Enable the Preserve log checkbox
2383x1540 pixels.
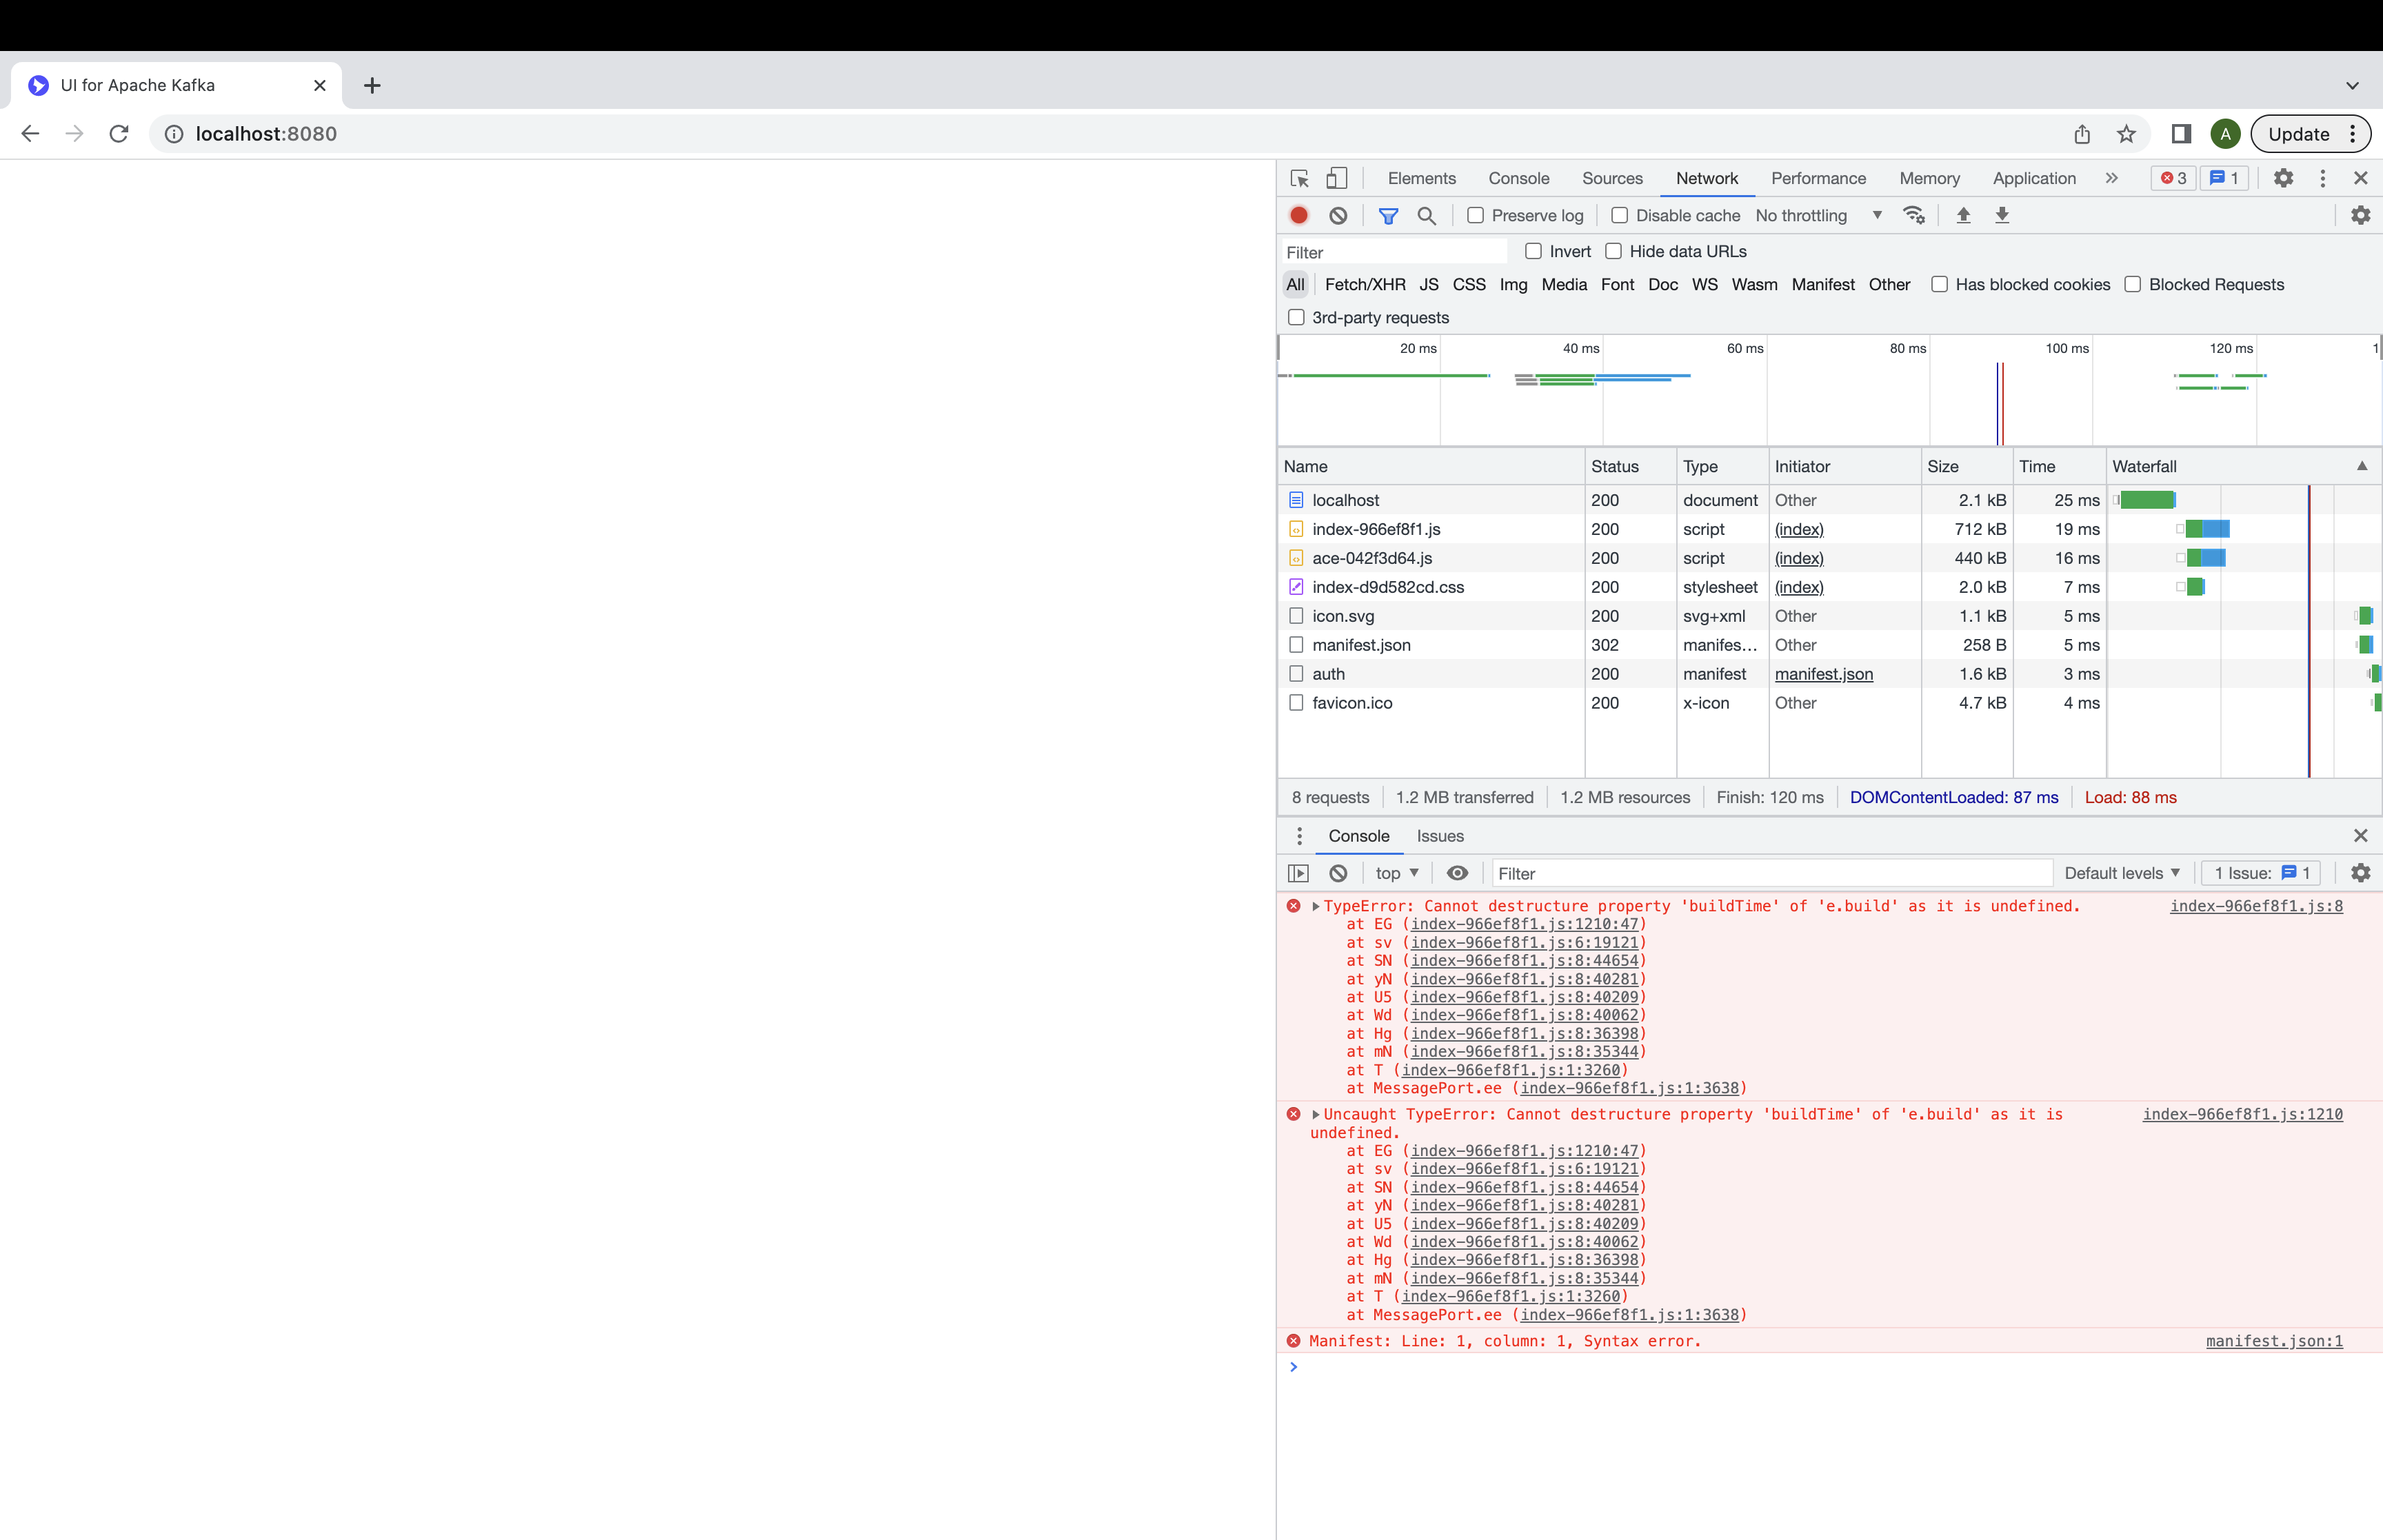(1476, 215)
